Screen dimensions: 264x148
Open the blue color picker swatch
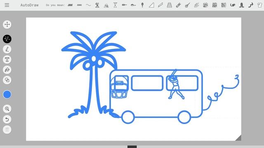(7, 95)
